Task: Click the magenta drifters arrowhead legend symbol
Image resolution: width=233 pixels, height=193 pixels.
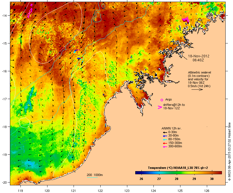Action: [x=160, y=107]
